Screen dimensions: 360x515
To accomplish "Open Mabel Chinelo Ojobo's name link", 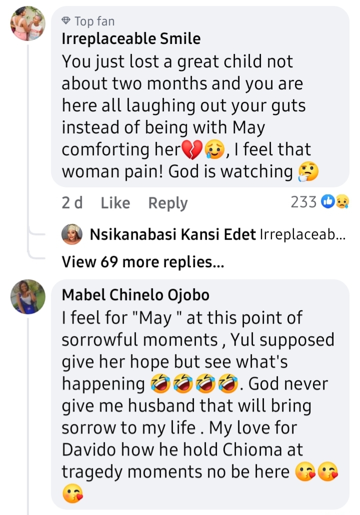I will (135, 295).
